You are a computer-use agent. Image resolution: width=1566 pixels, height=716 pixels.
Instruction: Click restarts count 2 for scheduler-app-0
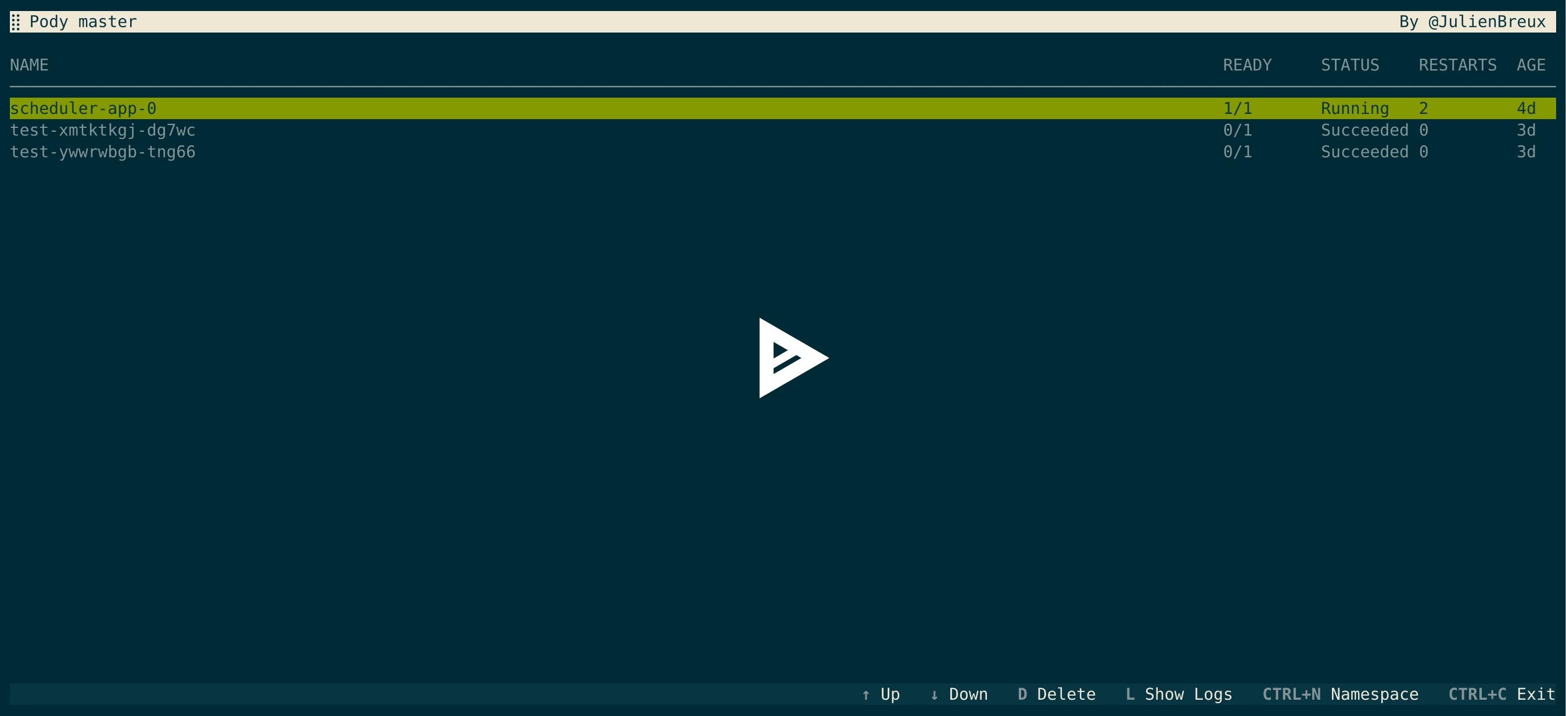[x=1424, y=108]
